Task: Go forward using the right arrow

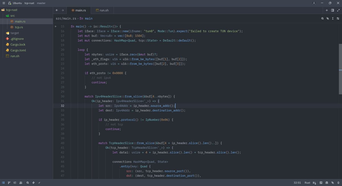Action: pyautogui.click(x=63, y=10)
